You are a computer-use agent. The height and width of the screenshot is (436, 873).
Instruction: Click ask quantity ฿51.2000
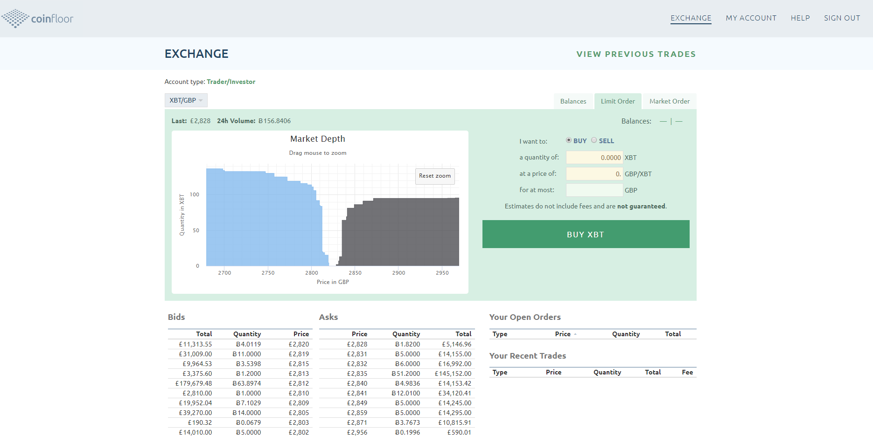[406, 374]
